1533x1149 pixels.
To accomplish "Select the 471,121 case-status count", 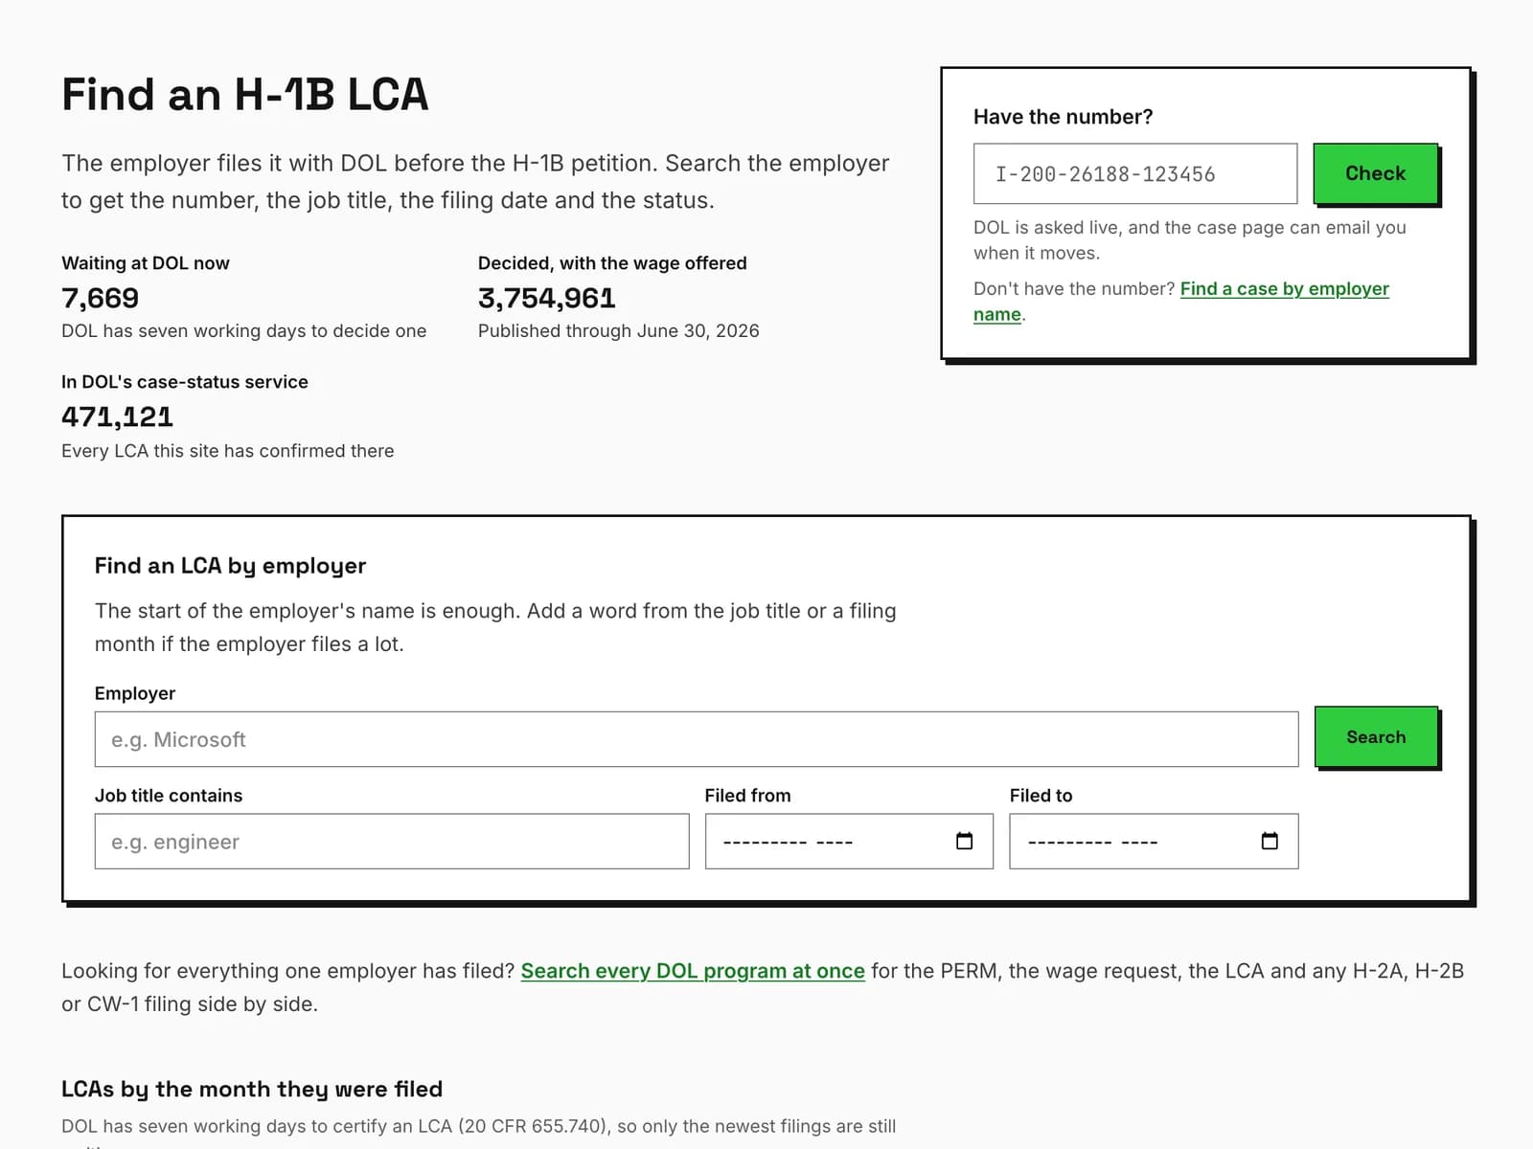I will coord(117,417).
